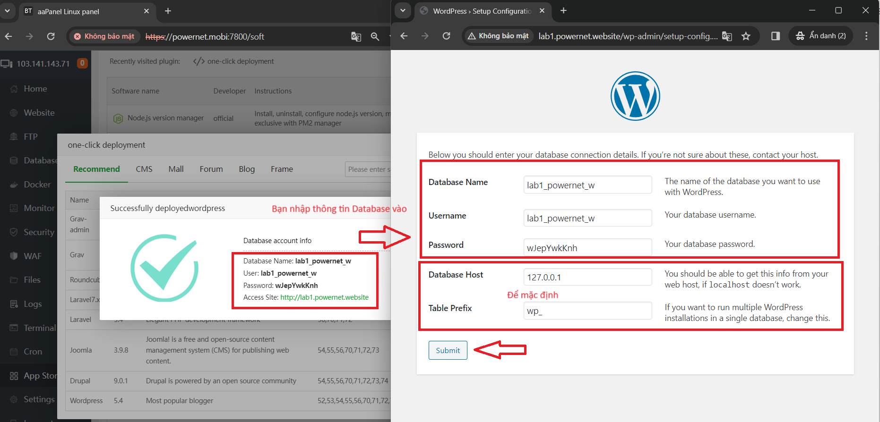
Task: Open the incognito profile button 'Ẩn danh (2)'
Action: click(x=821, y=36)
